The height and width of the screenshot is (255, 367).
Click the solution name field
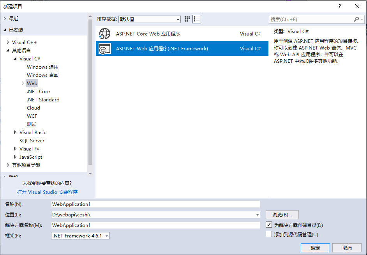point(155,225)
